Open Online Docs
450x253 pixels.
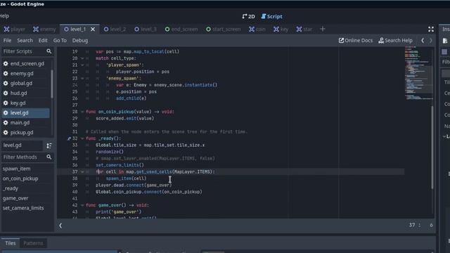[355, 41]
